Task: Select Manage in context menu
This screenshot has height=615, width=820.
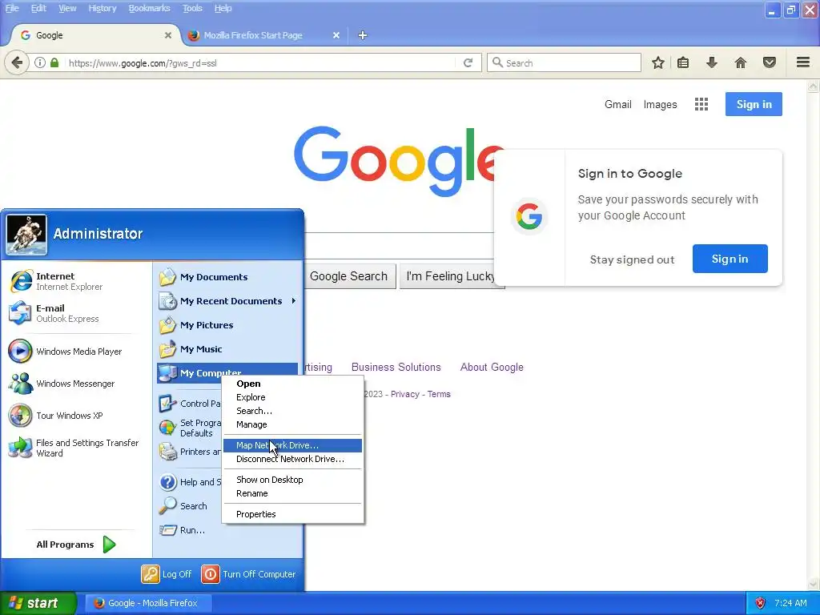Action: pos(292,424)
